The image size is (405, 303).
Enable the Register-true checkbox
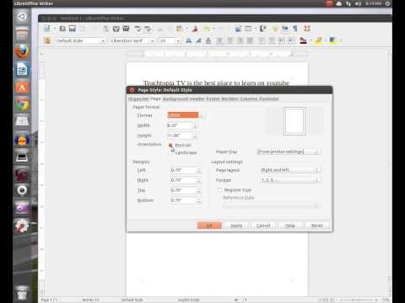(x=219, y=190)
